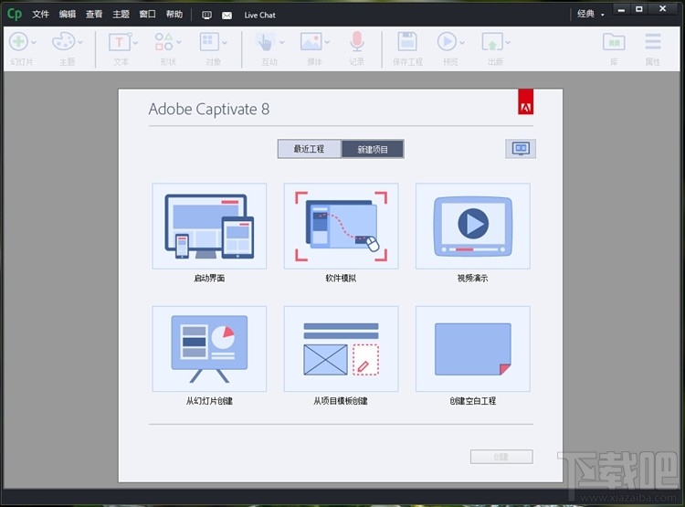The height and width of the screenshot is (507, 685).
Task: Click the Media (媒体) image icon
Action: [x=311, y=42]
